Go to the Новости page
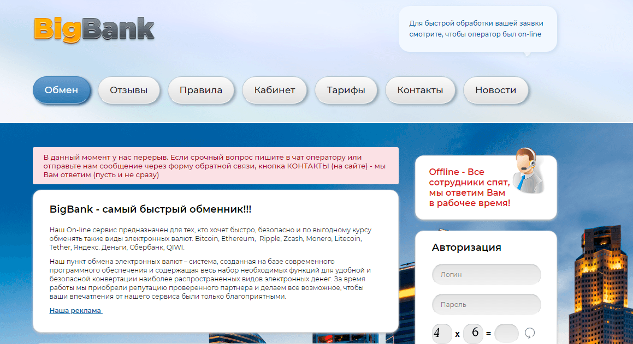Viewport: 633px width, 344px height. [495, 90]
